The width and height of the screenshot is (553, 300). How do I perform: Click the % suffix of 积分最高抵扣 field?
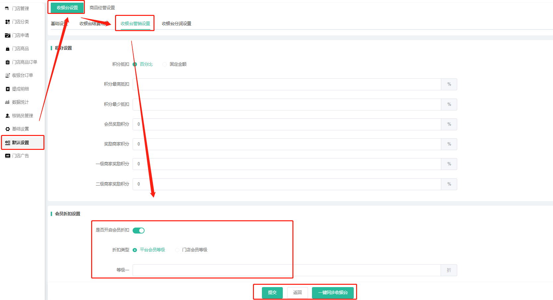coord(449,84)
